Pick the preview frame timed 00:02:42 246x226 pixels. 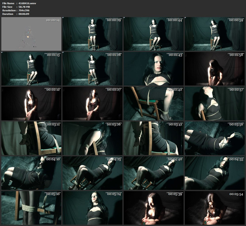coord(154,104)
